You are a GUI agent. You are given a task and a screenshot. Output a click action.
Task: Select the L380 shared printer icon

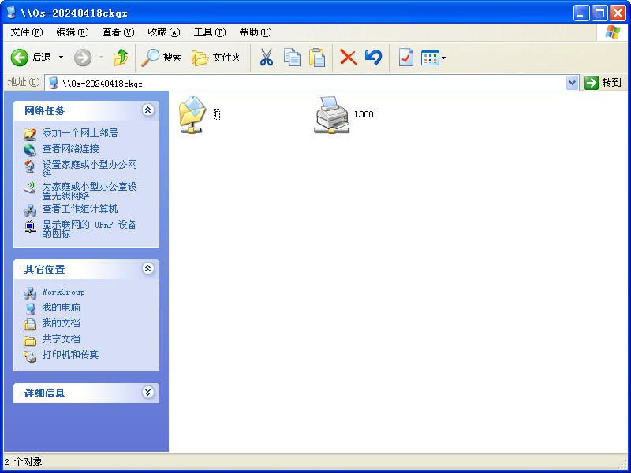pyautogui.click(x=332, y=115)
